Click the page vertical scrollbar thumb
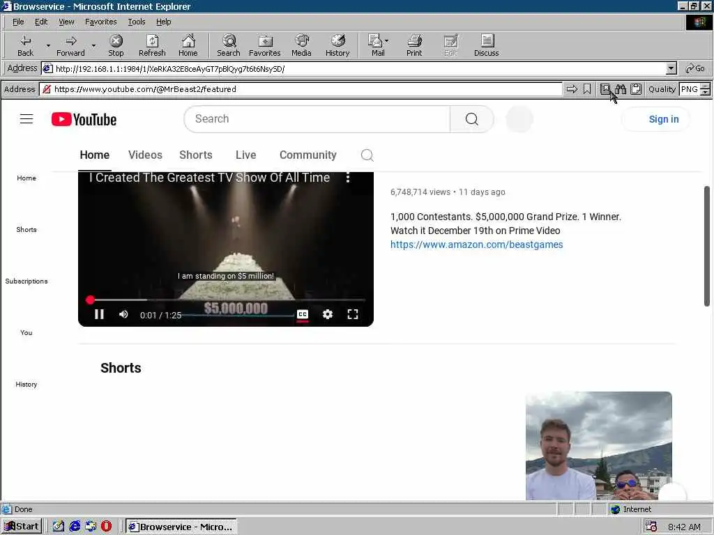This screenshot has width=714, height=535. pos(707,246)
